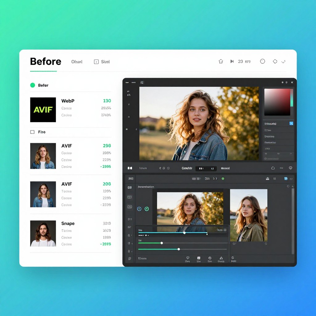The image size is (316, 316).
Task: Open the Sized tab with the square icon
Action: click(x=102, y=62)
